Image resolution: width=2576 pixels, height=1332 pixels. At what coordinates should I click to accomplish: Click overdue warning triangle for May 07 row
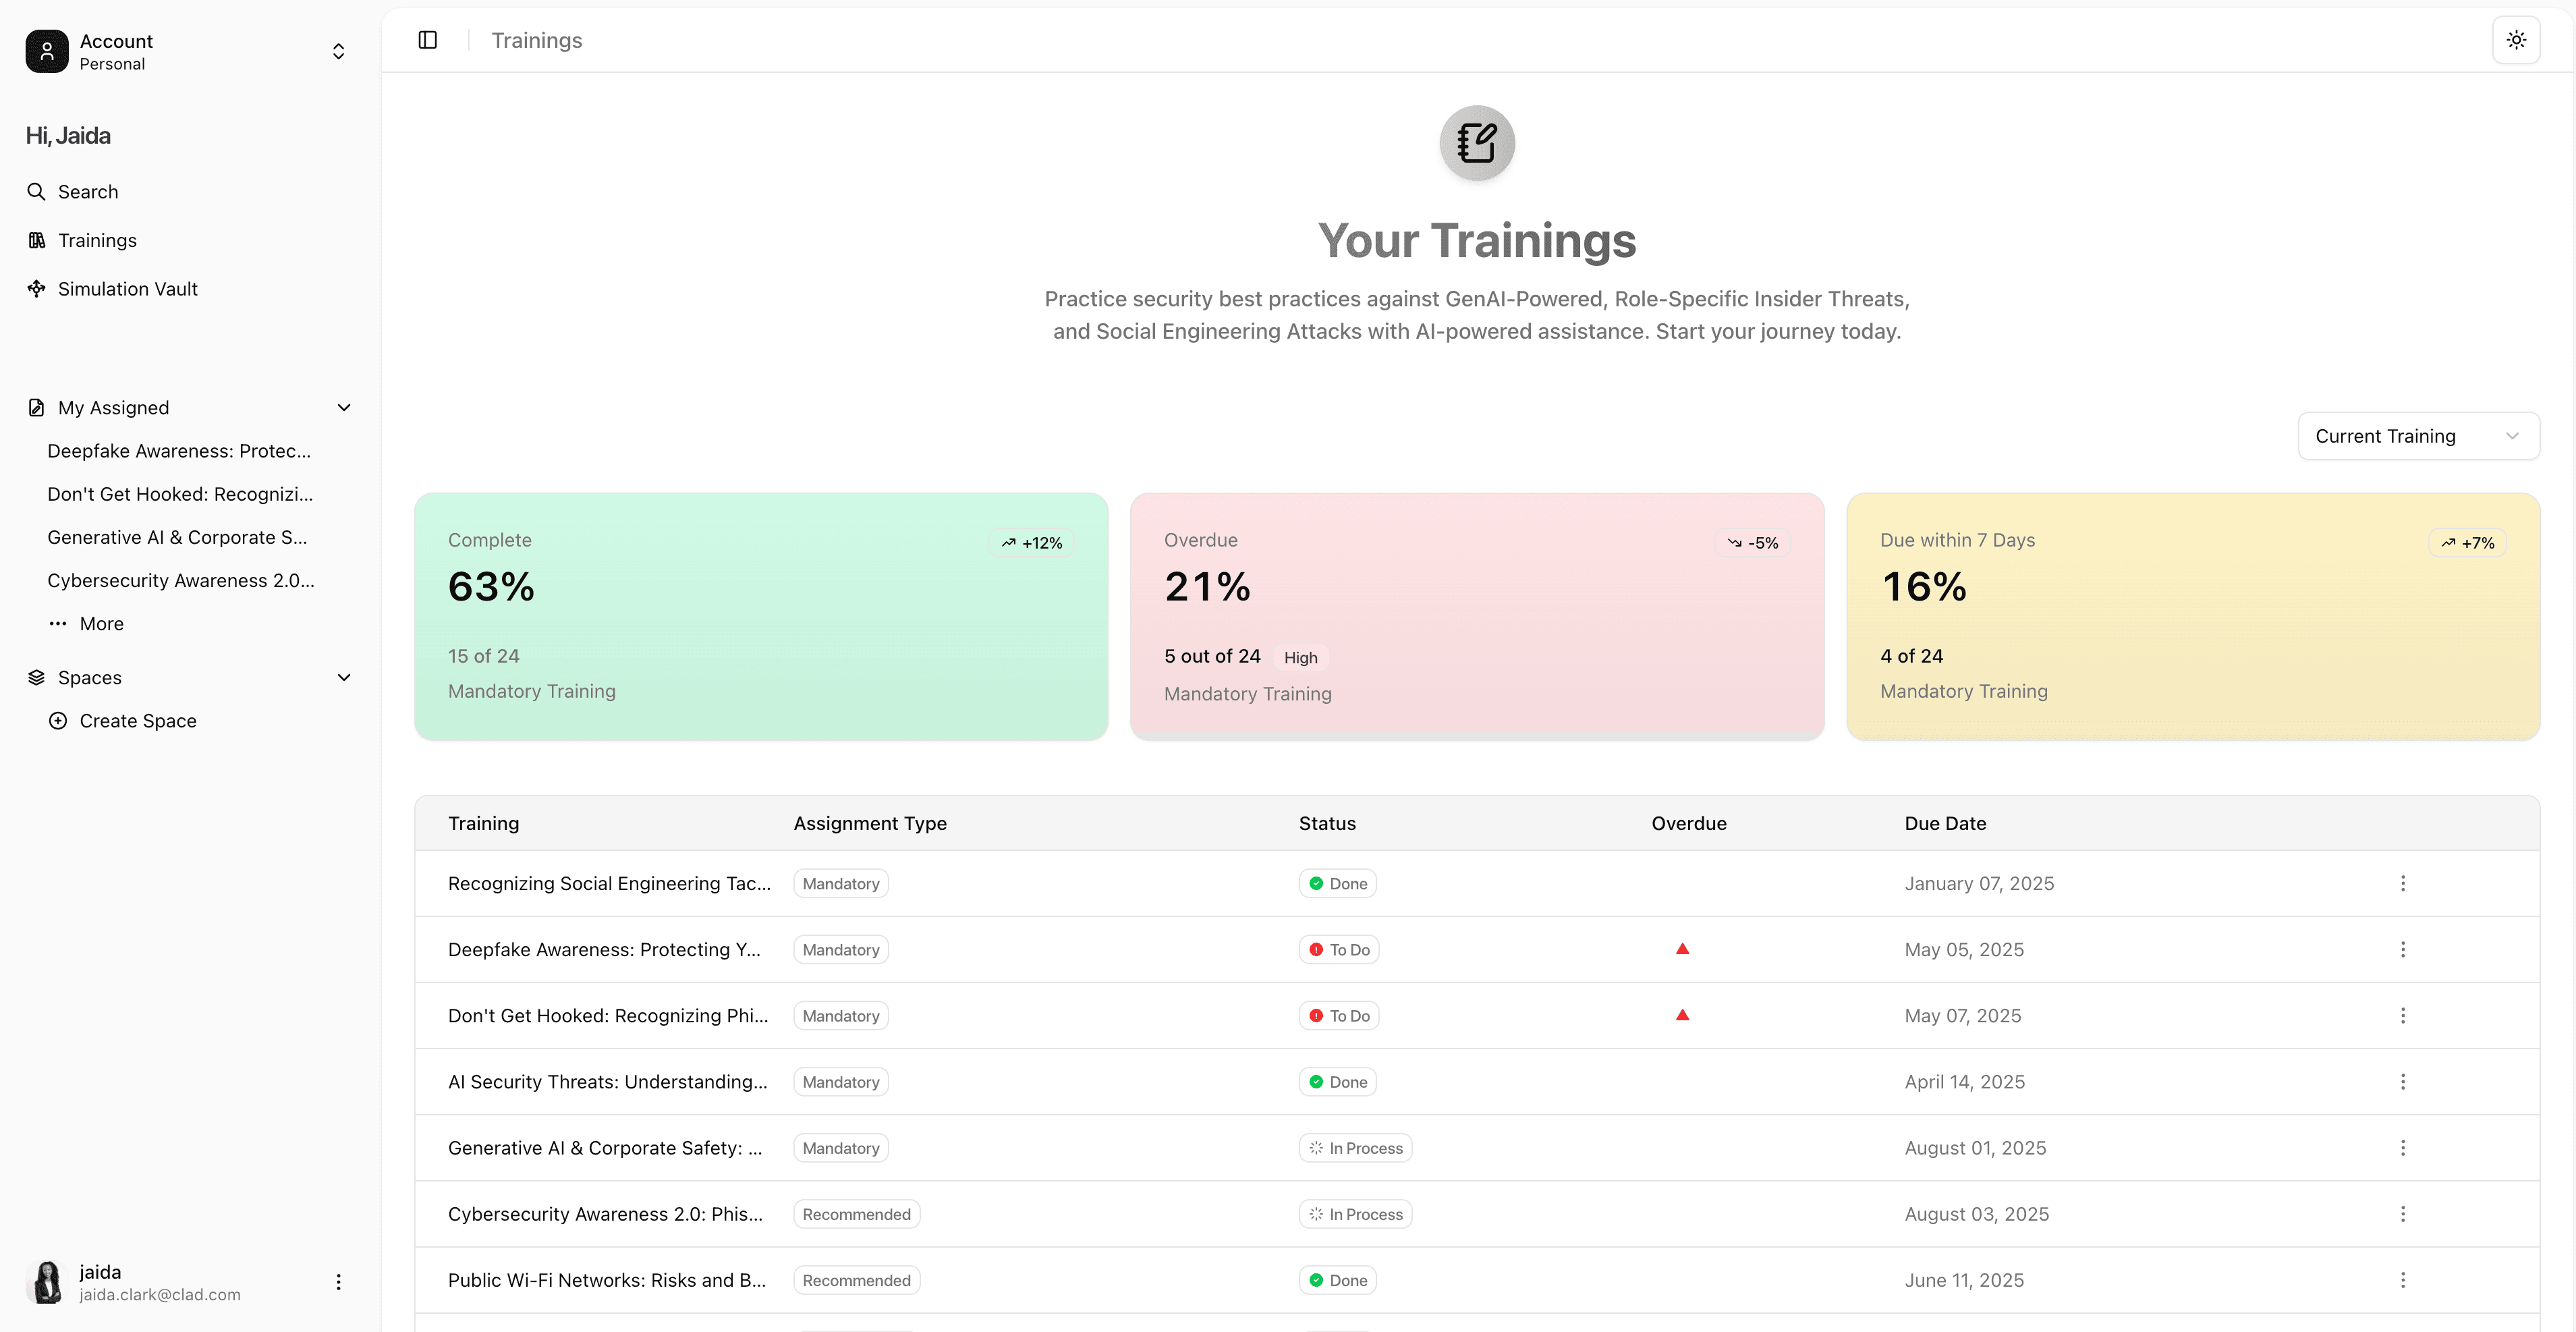pos(1682,1015)
